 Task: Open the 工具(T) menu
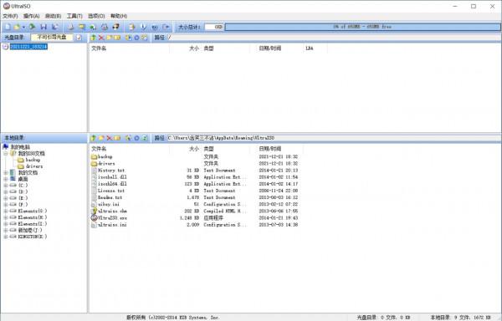coord(74,16)
